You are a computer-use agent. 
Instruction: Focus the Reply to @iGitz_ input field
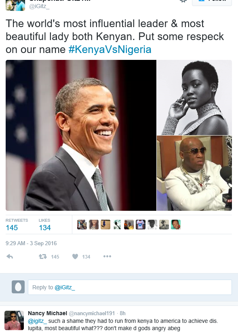[130, 287]
